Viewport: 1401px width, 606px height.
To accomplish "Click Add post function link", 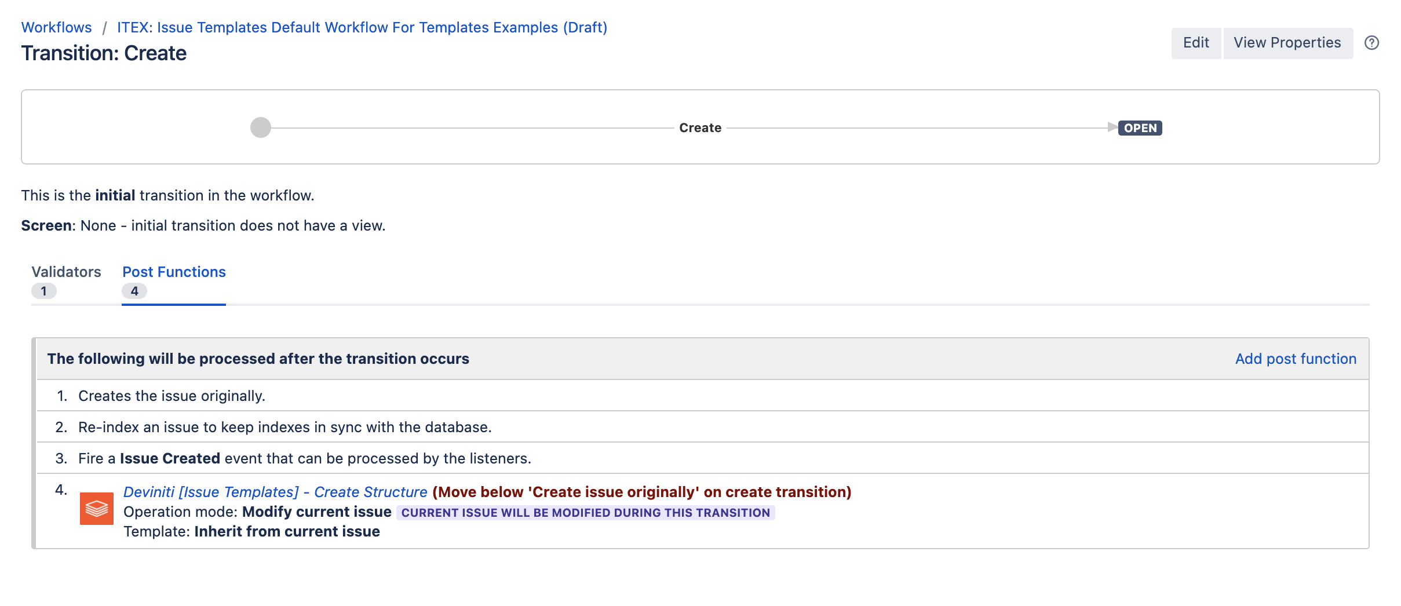I will click(1296, 359).
